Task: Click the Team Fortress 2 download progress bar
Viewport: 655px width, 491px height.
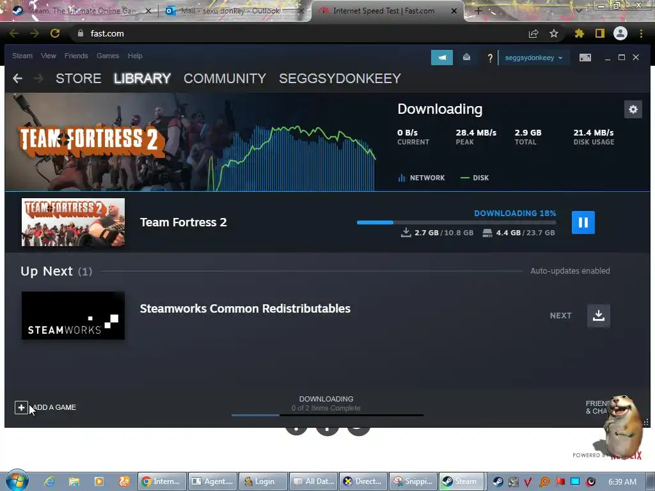Action: coord(456,222)
